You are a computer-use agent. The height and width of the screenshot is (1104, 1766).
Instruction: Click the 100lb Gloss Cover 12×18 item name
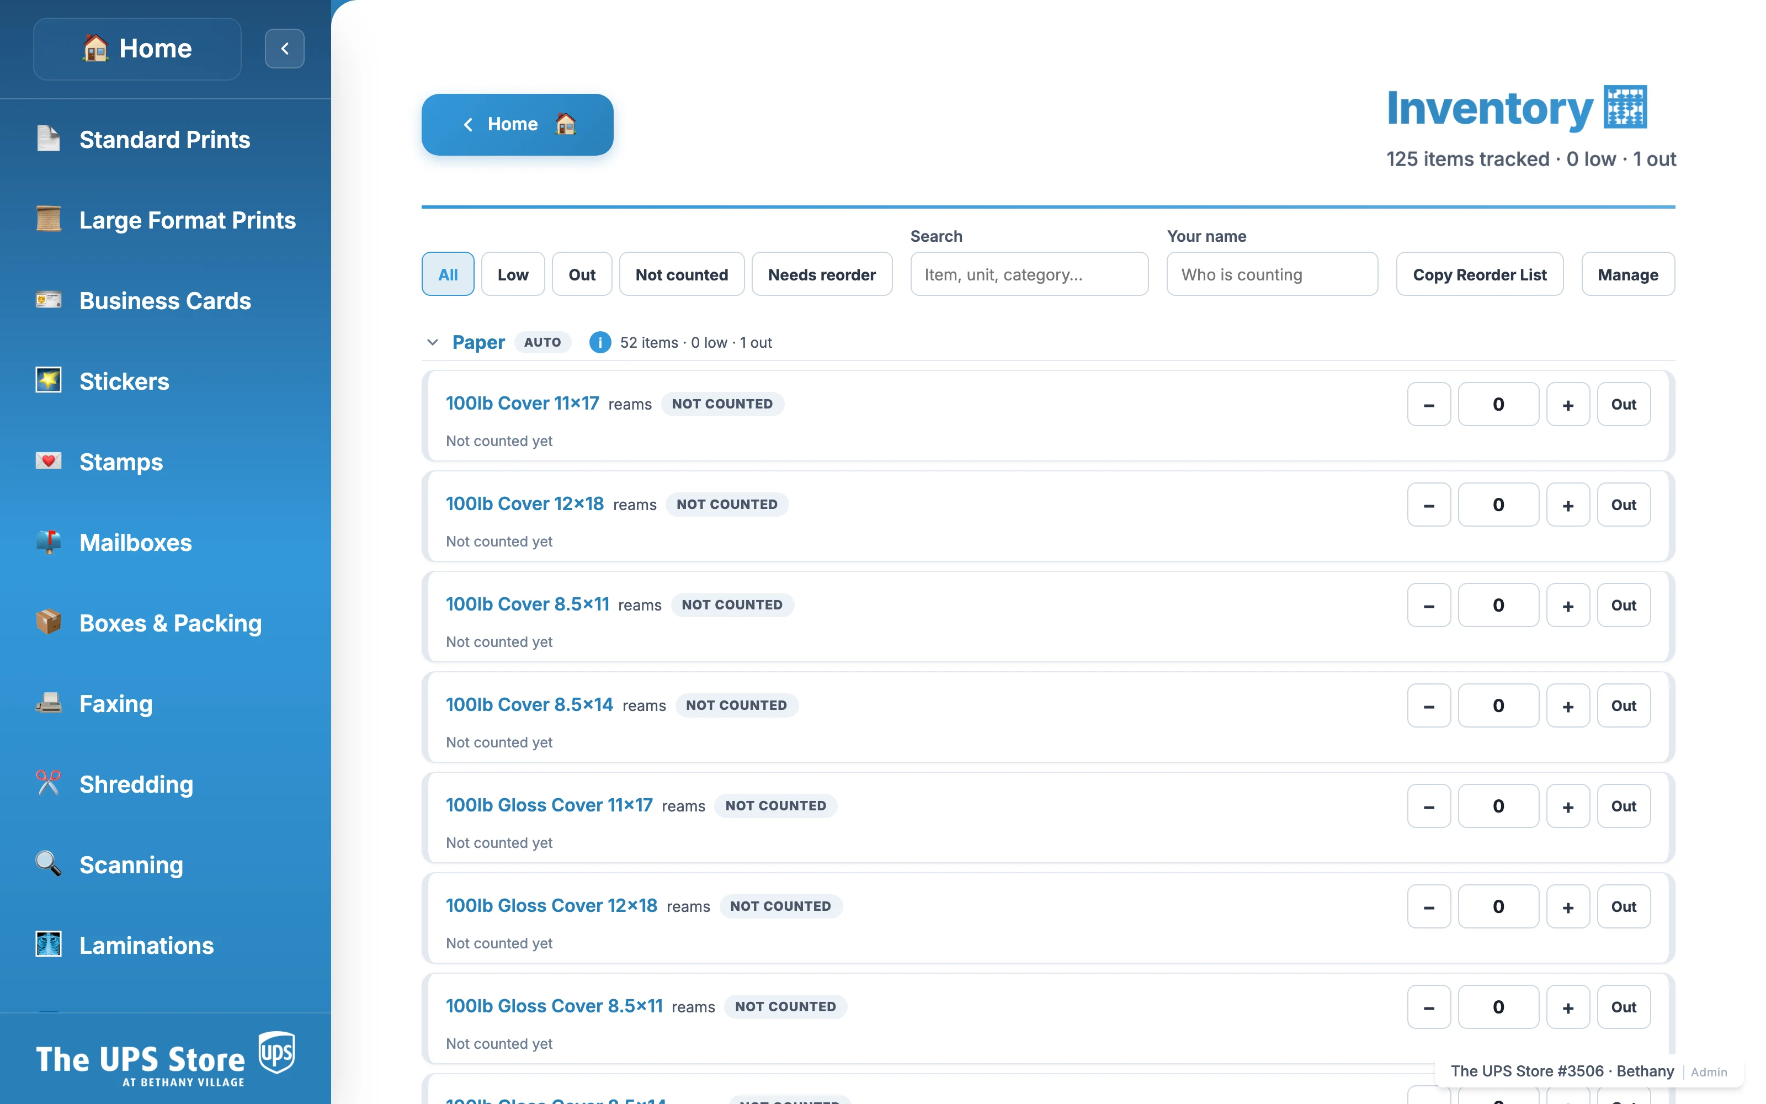pyautogui.click(x=551, y=905)
